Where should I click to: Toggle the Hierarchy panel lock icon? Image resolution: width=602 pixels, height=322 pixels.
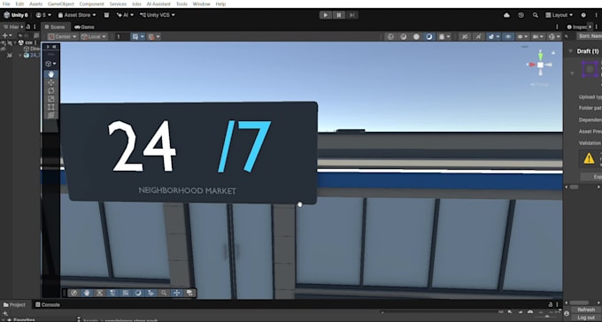pyautogui.click(x=28, y=27)
